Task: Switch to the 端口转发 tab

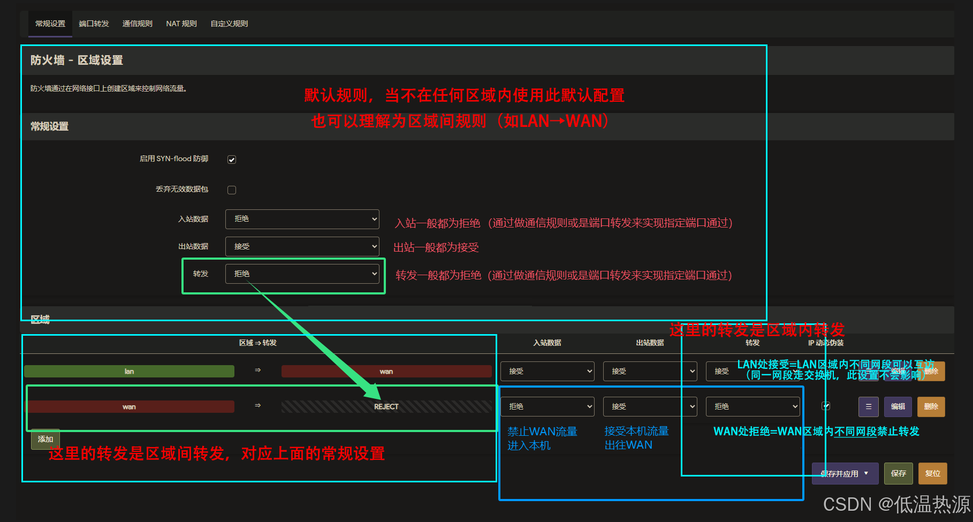Action: click(x=94, y=24)
